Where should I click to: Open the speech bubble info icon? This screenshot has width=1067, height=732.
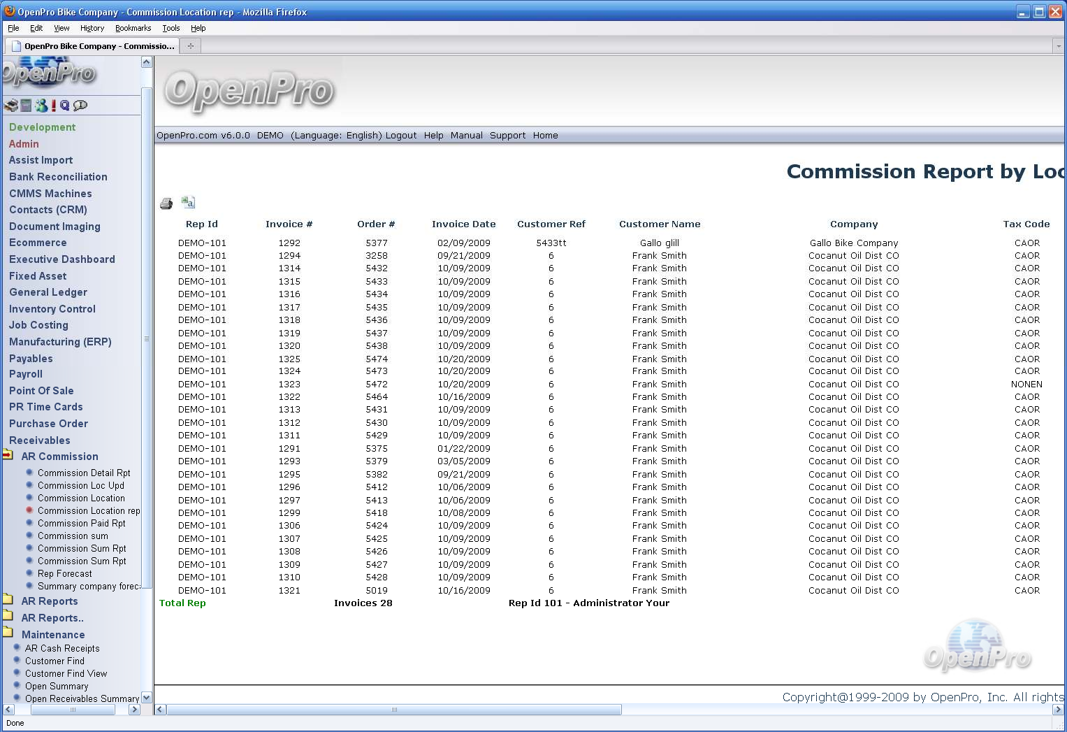point(80,106)
